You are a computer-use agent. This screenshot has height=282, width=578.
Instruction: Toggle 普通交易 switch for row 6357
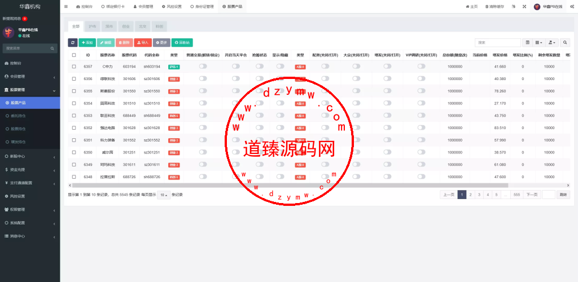(x=203, y=66)
